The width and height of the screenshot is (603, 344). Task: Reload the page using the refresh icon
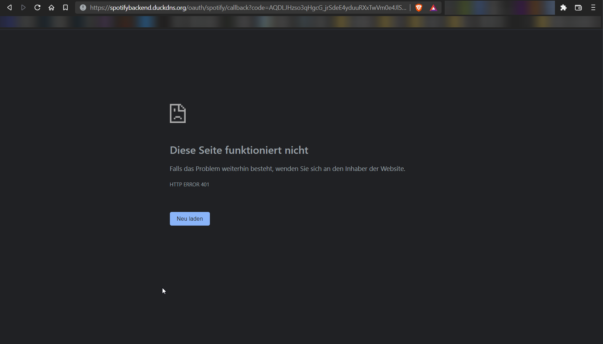tap(37, 7)
